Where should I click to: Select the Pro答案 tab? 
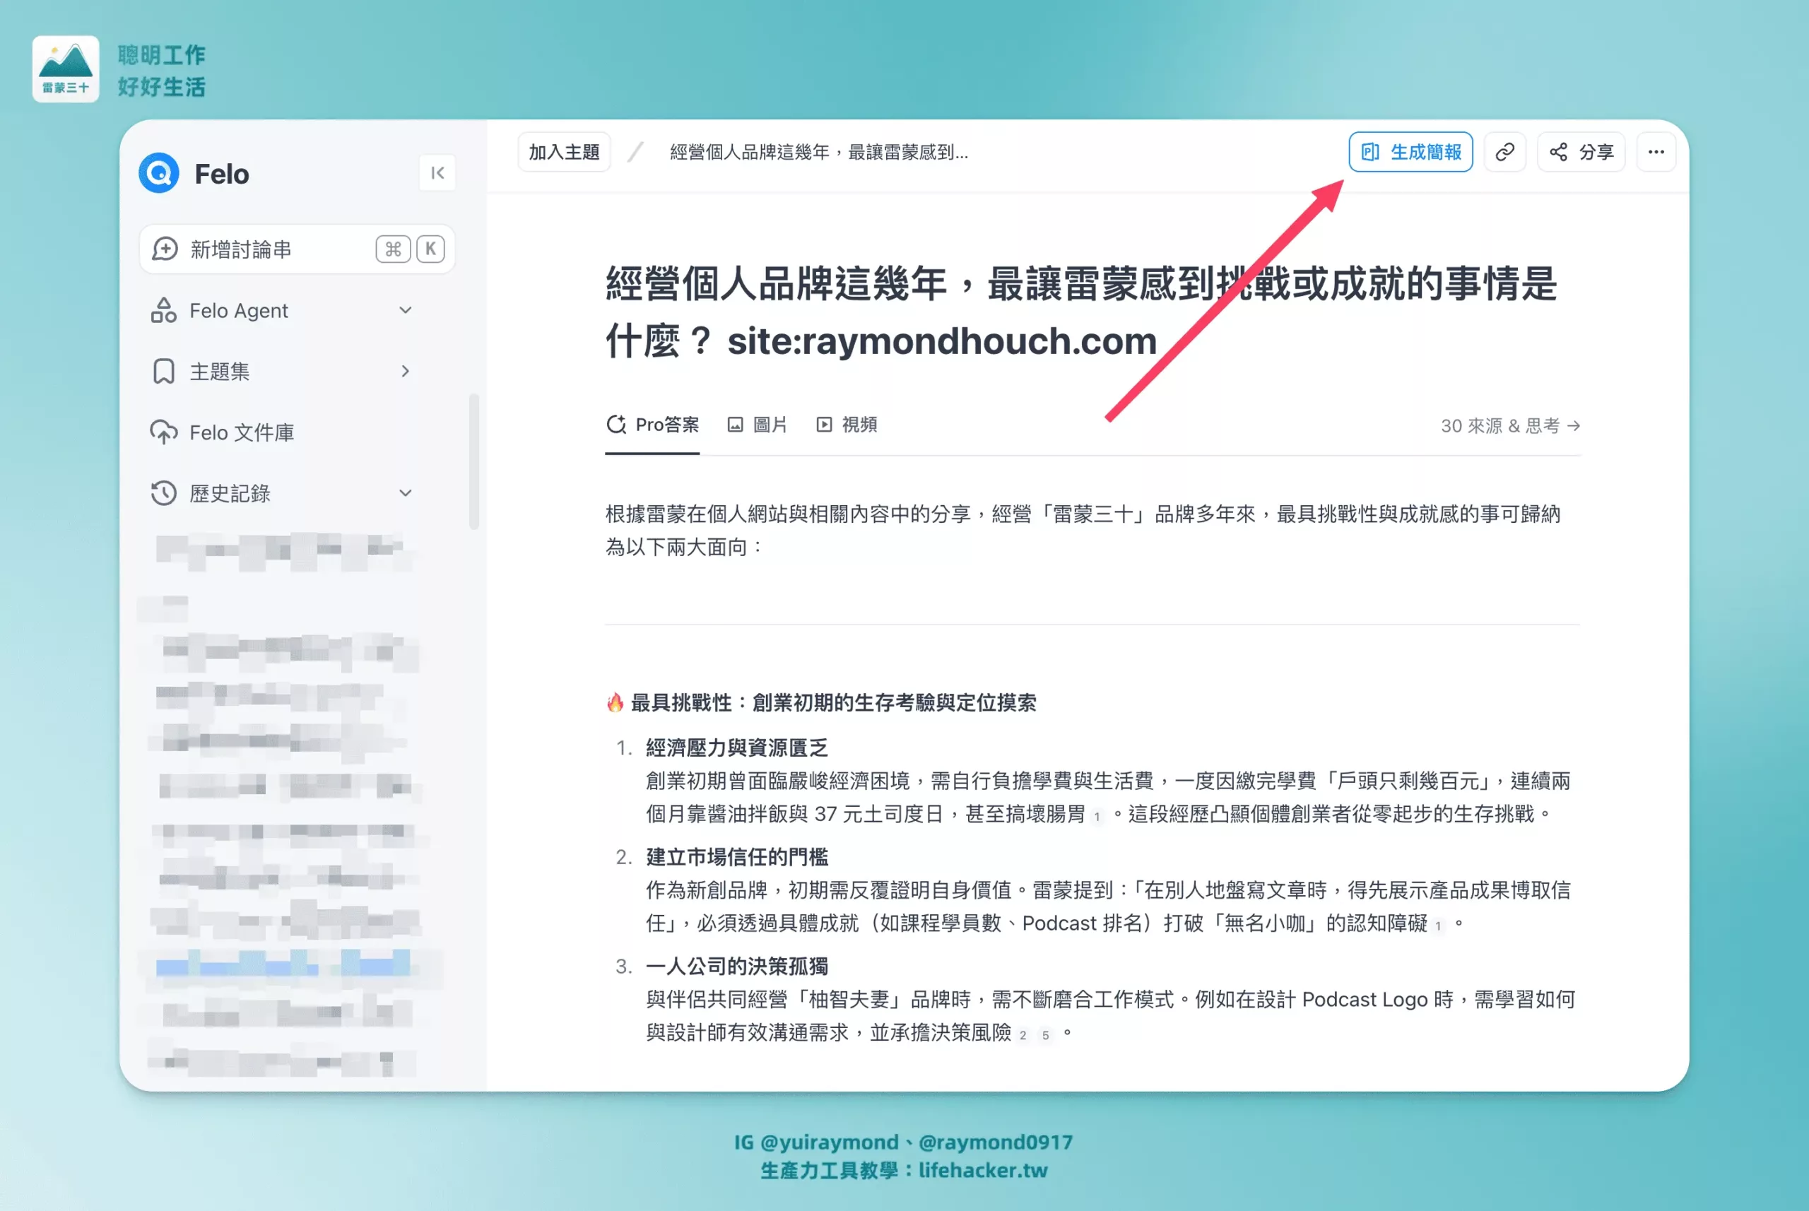pyautogui.click(x=653, y=425)
